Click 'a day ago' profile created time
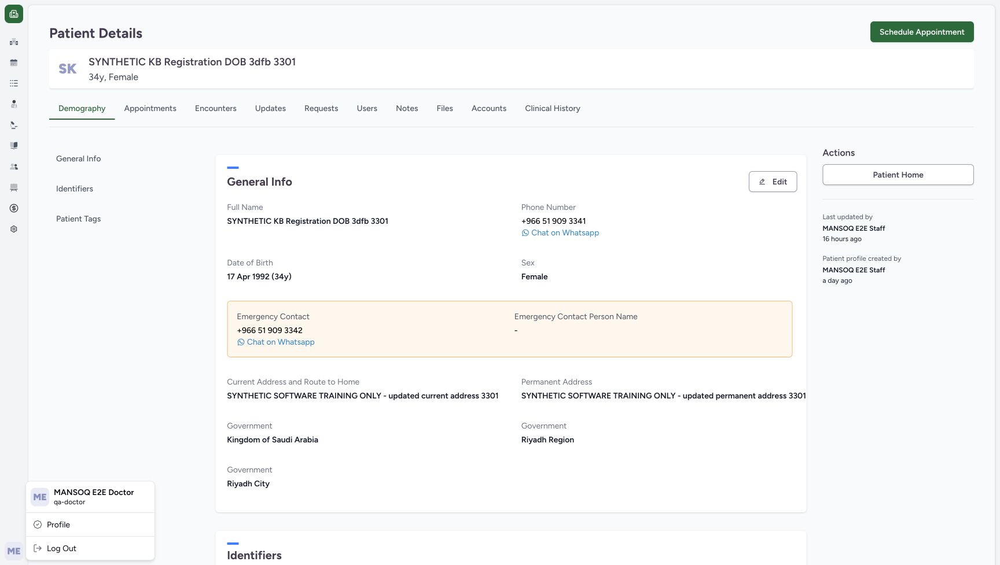Screen dimensions: 1000x565 click(x=837, y=280)
